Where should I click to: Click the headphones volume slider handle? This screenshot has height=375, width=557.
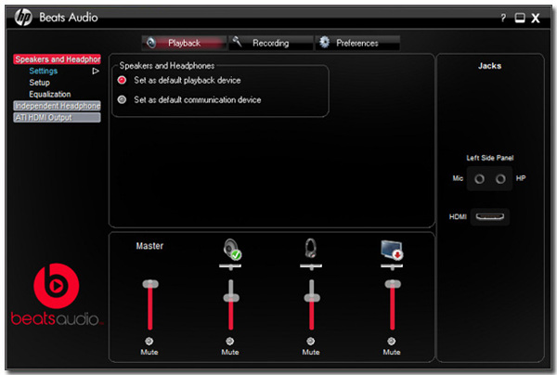(x=312, y=298)
